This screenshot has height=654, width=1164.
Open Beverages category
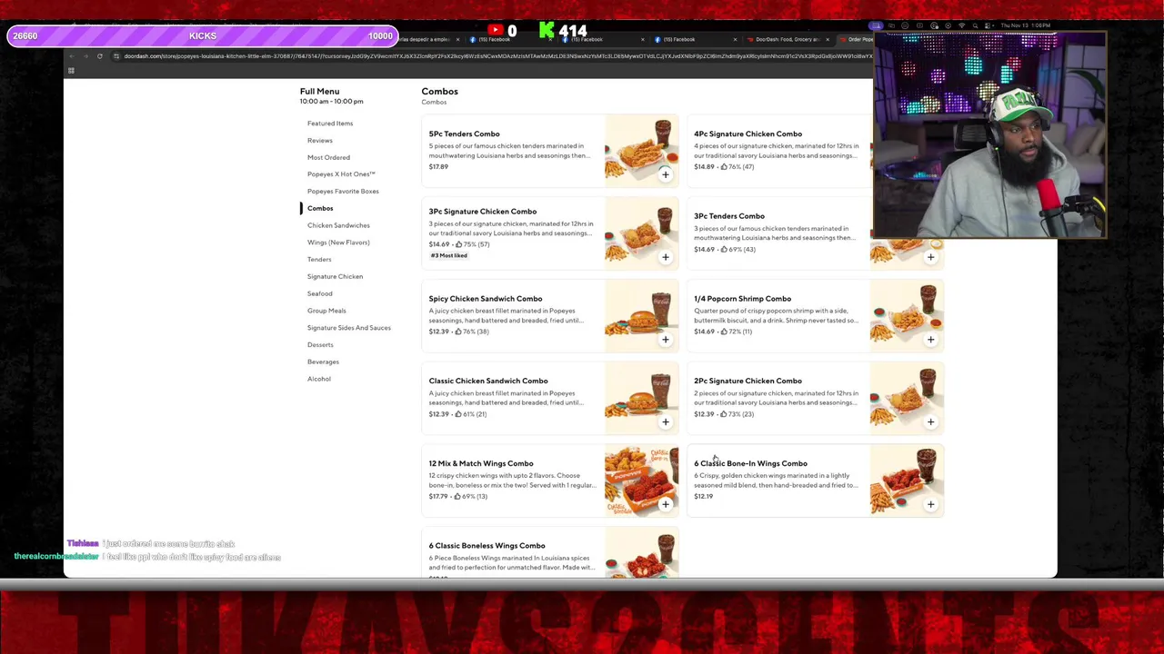(323, 362)
